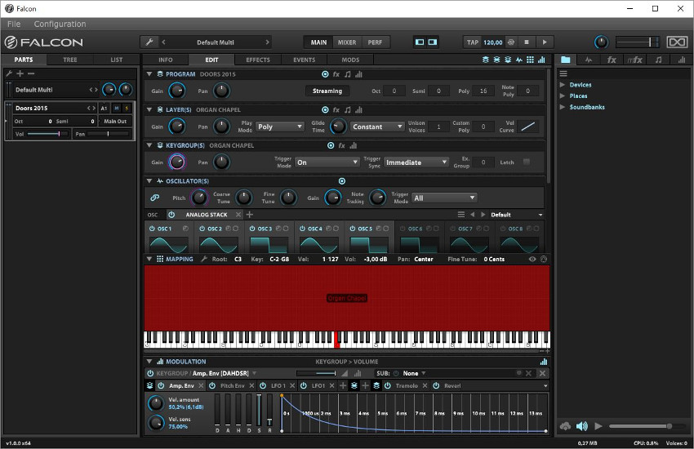Switch to the EFFECTS tab
Image resolution: width=694 pixels, height=449 pixels.
[257, 60]
